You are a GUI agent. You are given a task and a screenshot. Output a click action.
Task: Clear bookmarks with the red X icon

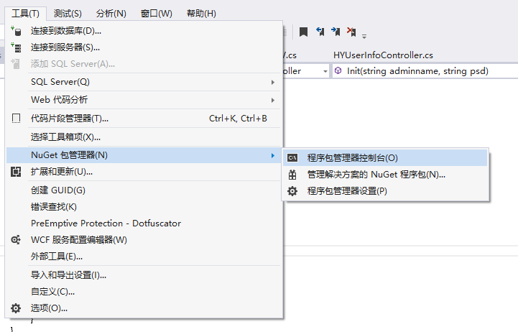coord(351,32)
